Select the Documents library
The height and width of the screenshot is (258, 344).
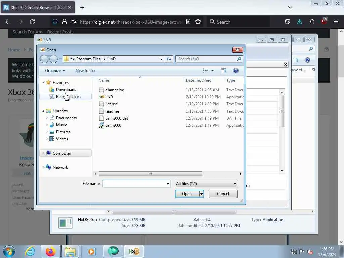pyautogui.click(x=66, y=118)
